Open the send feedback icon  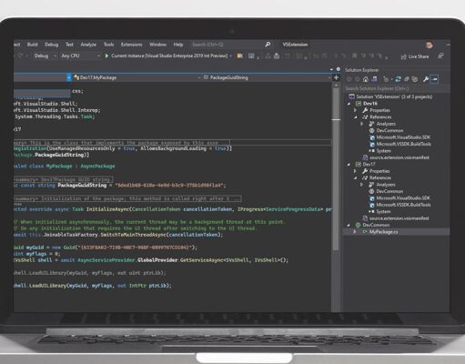pos(440,56)
